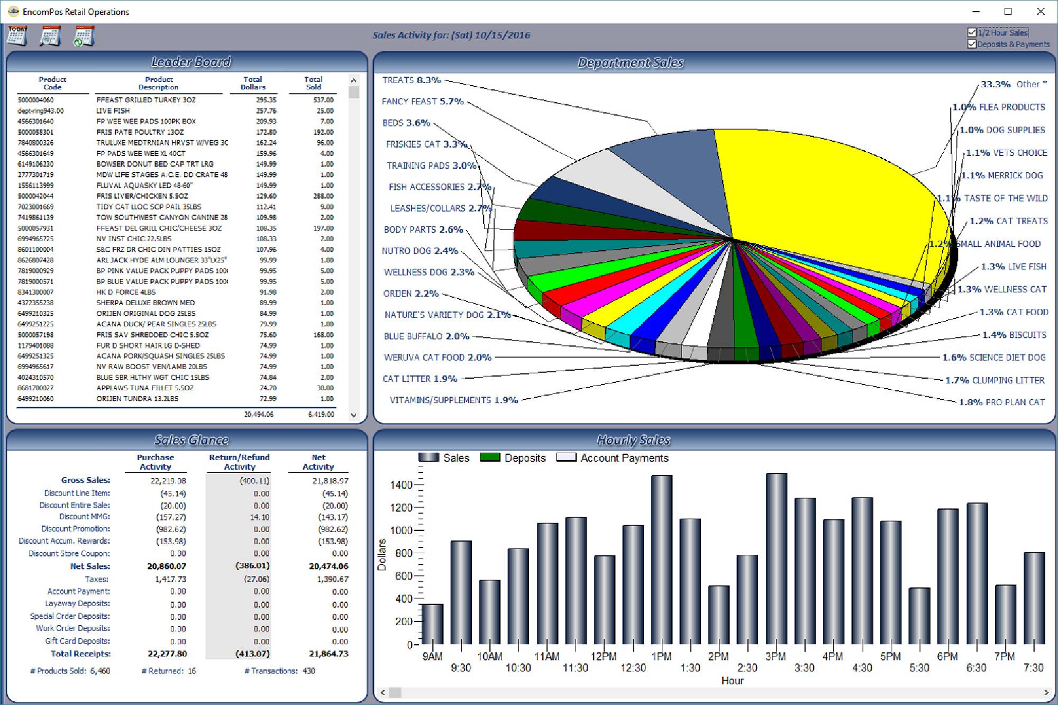
Task: Click the Product Description column header
Action: (159, 83)
